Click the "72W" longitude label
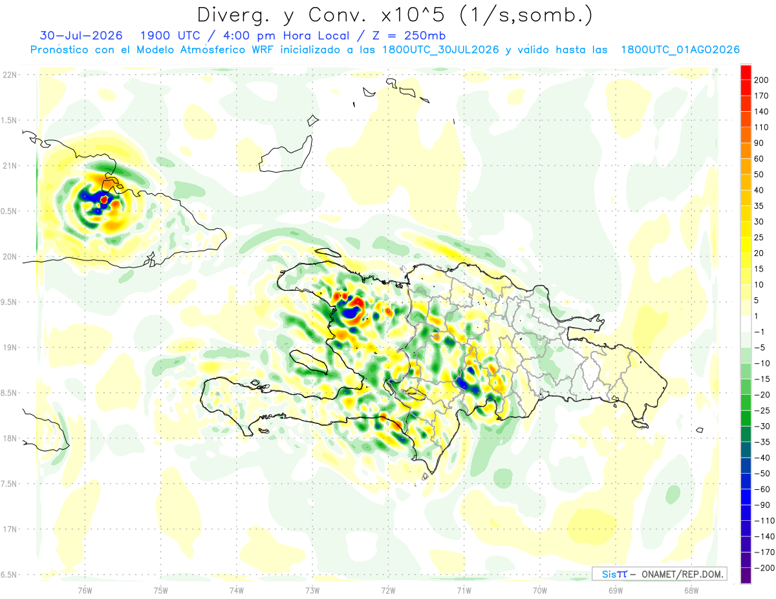 point(388,590)
